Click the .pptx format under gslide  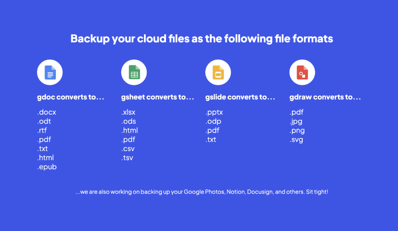[x=214, y=112]
